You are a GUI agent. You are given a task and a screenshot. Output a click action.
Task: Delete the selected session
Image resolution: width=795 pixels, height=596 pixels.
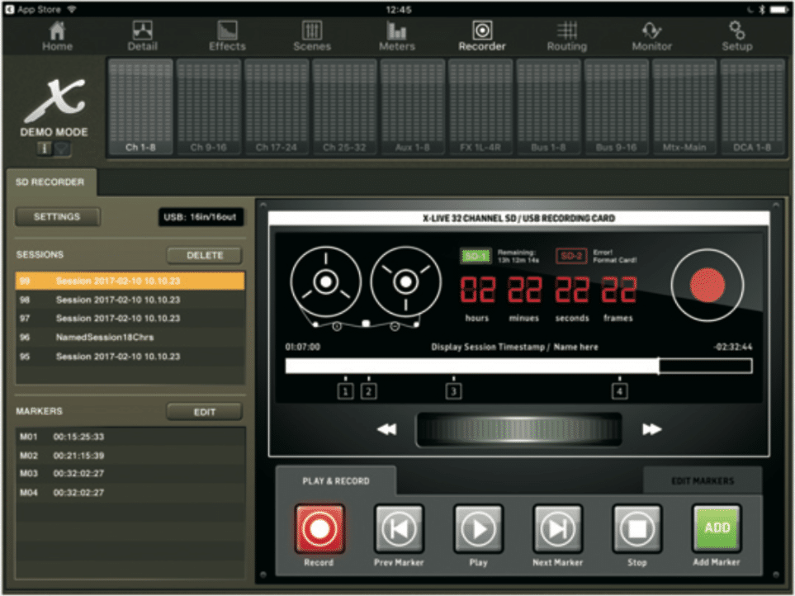(205, 256)
